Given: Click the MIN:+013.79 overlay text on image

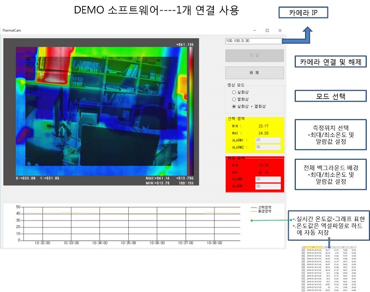Looking at the screenshot, I should (x=157, y=183).
